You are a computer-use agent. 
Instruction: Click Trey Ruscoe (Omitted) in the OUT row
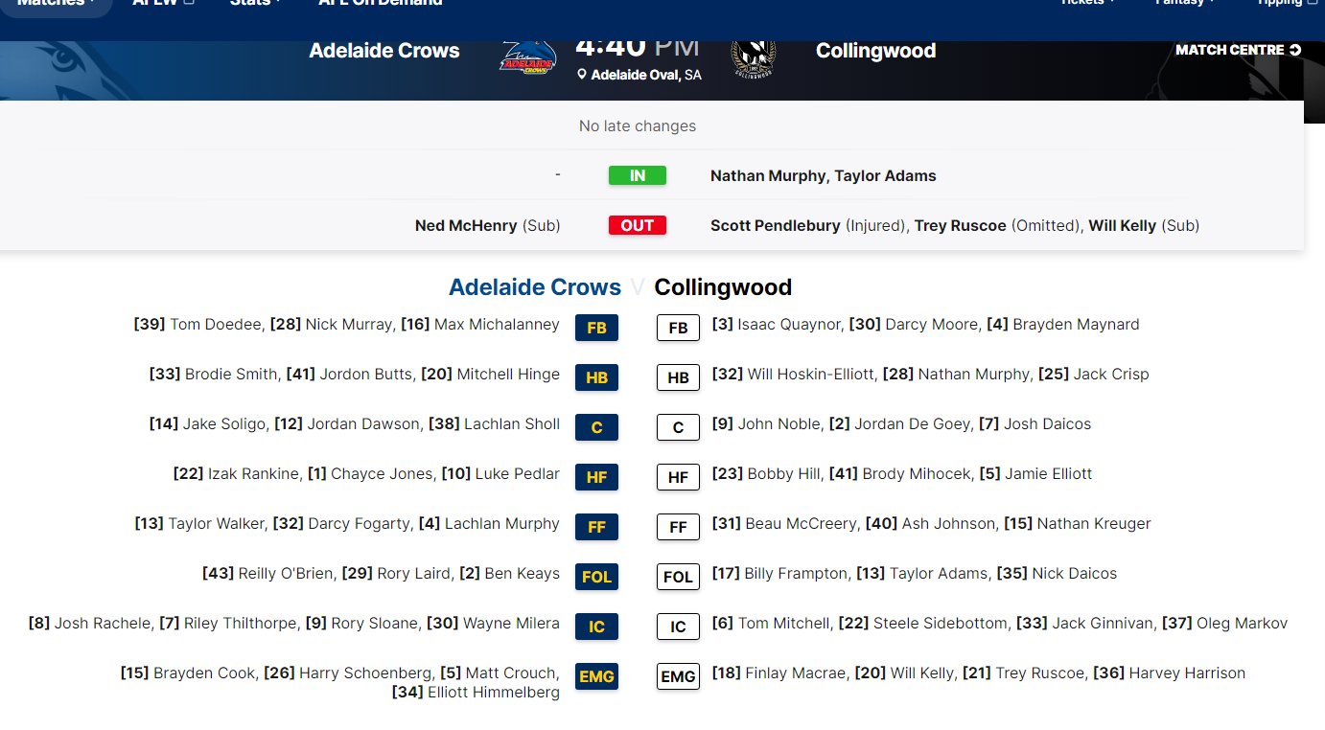(997, 225)
